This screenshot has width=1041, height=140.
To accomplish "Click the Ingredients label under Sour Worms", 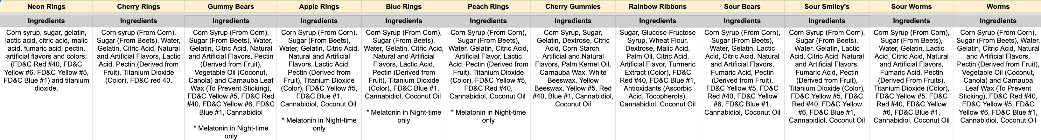I will (911, 21).
